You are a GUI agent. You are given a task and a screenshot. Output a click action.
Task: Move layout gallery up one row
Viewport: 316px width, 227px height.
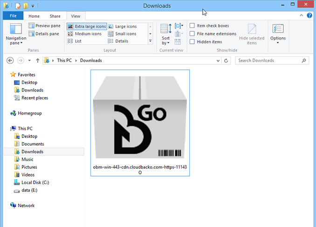[x=151, y=27]
